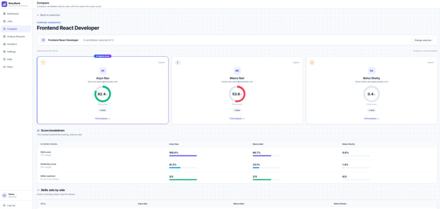Click rank badge 3 on Rahul's card
The height and width of the screenshot is (209, 440).
312,63
